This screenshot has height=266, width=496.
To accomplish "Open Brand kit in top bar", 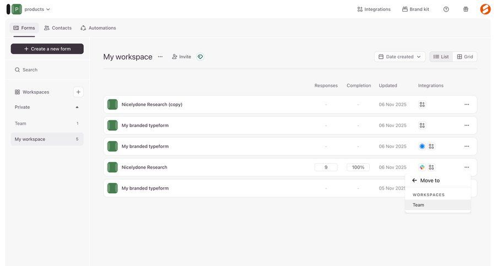I will [416, 9].
